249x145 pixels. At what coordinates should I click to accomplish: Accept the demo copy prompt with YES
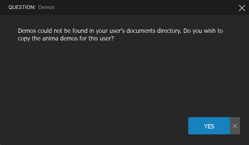(209, 126)
